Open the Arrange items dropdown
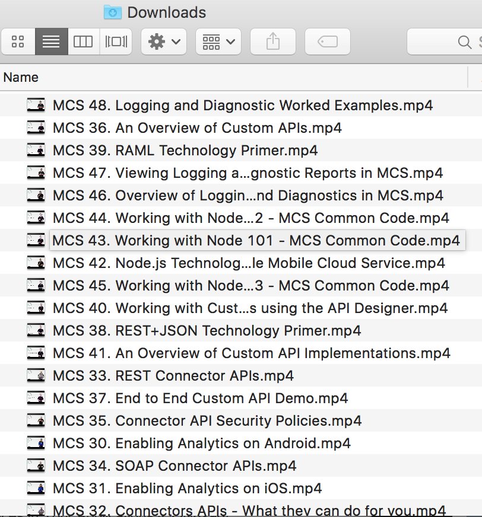The image size is (482, 517). [218, 42]
